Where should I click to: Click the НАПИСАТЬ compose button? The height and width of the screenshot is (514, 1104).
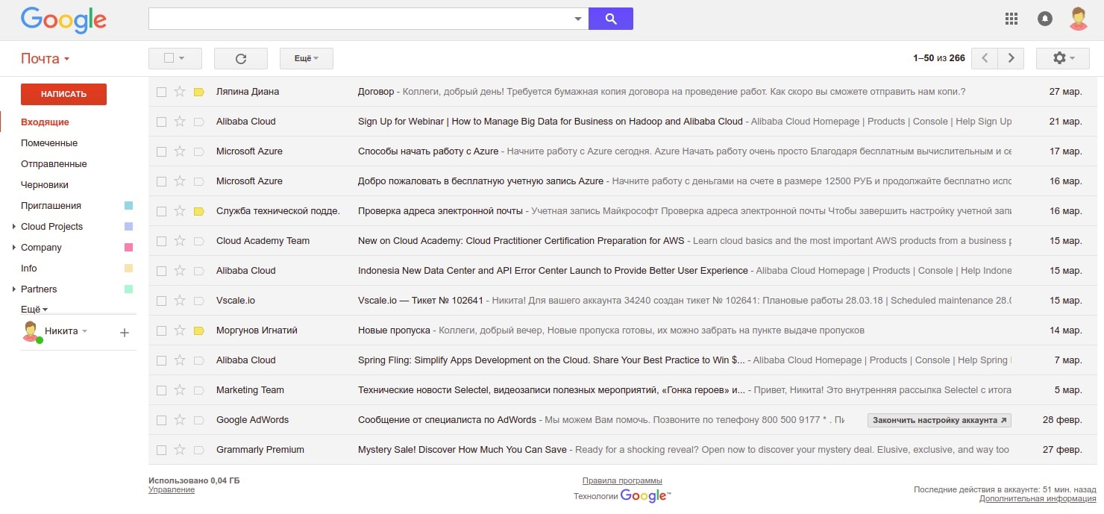(63, 94)
